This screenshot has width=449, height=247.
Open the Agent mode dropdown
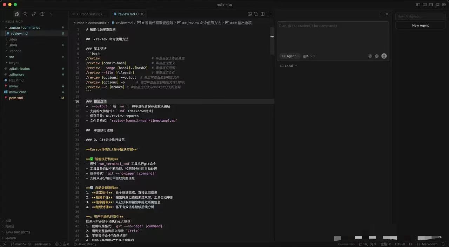(290, 56)
